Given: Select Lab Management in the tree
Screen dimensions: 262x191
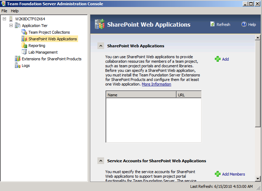Looking at the screenshot, I should coord(43,52).
